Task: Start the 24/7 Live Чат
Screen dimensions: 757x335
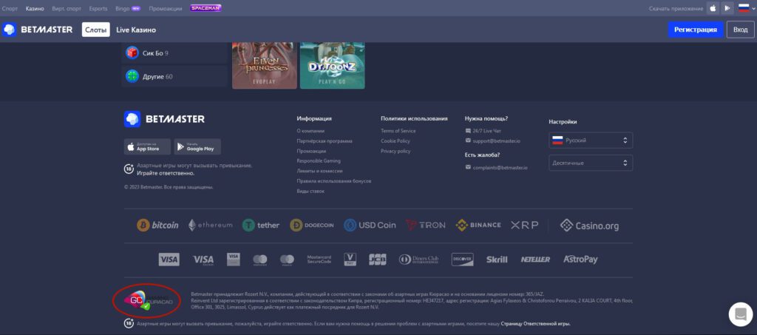Action: (483, 131)
